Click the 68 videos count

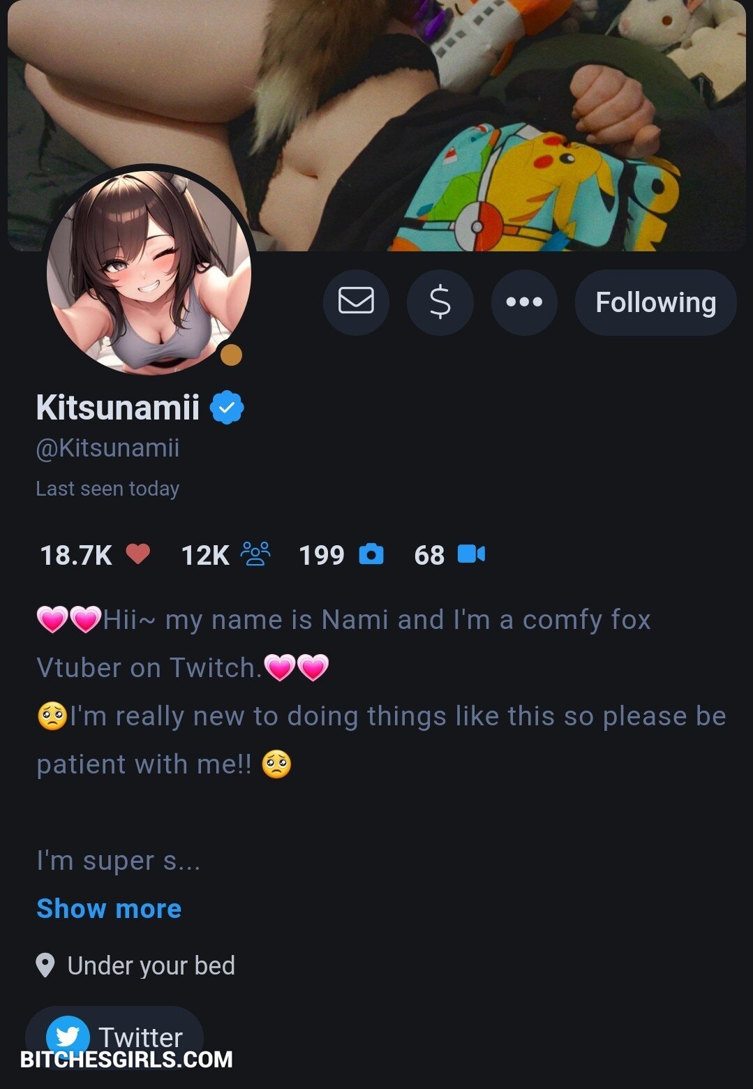coord(429,556)
